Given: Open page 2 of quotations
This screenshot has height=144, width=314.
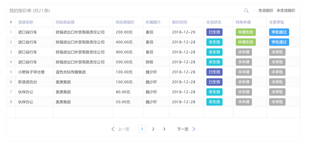Looking at the screenshot, I should click(x=153, y=129).
